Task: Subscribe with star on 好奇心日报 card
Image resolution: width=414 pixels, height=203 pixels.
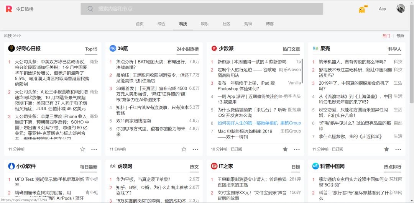Action: click(x=83, y=149)
